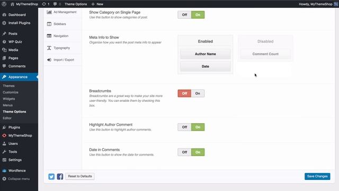
Task: Open the MyThemeShop site home link
Action: tap(24, 4)
